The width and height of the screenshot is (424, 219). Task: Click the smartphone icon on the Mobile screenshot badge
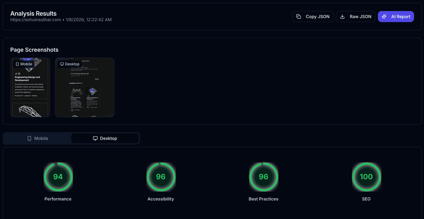(x=18, y=64)
